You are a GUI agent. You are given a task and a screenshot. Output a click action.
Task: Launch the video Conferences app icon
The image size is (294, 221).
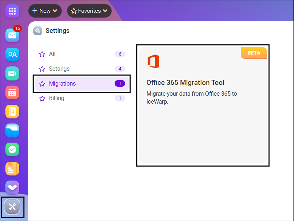[x=12, y=74]
